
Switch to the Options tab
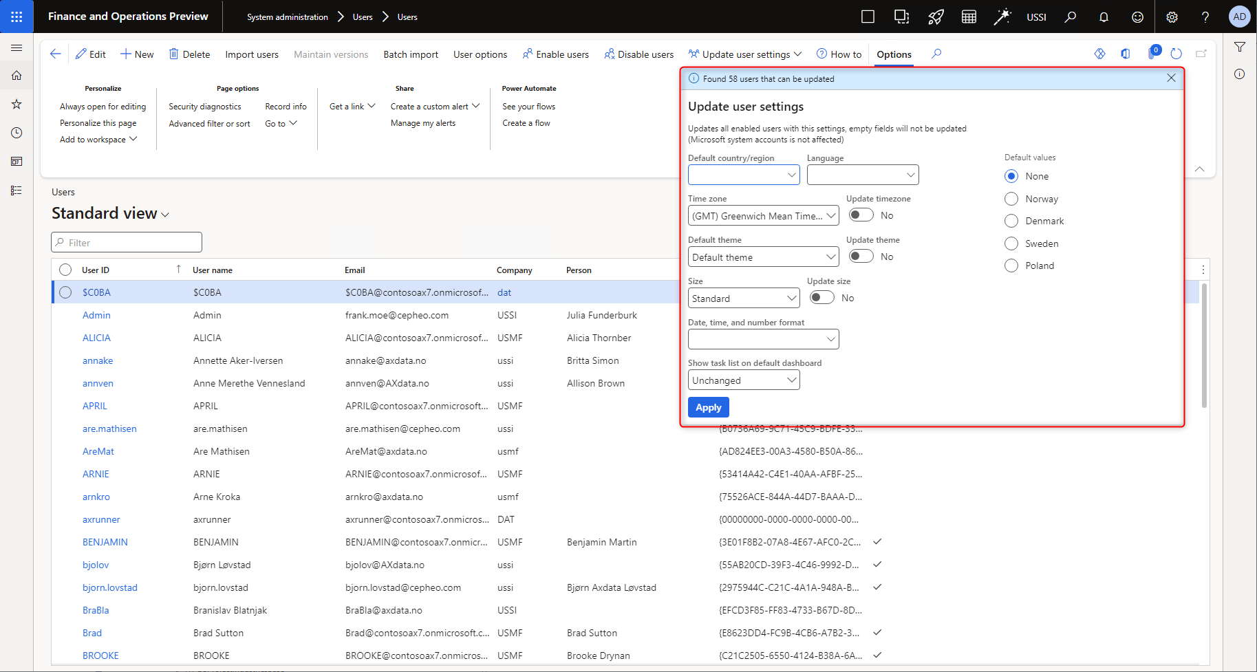pyautogui.click(x=894, y=54)
